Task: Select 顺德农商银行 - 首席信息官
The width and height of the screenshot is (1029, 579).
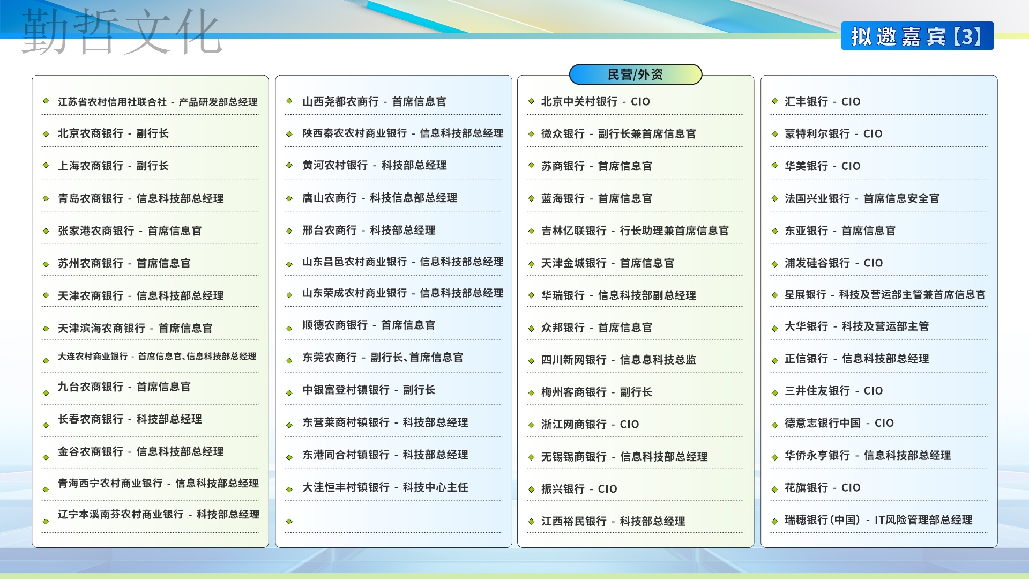Action: coord(369,325)
